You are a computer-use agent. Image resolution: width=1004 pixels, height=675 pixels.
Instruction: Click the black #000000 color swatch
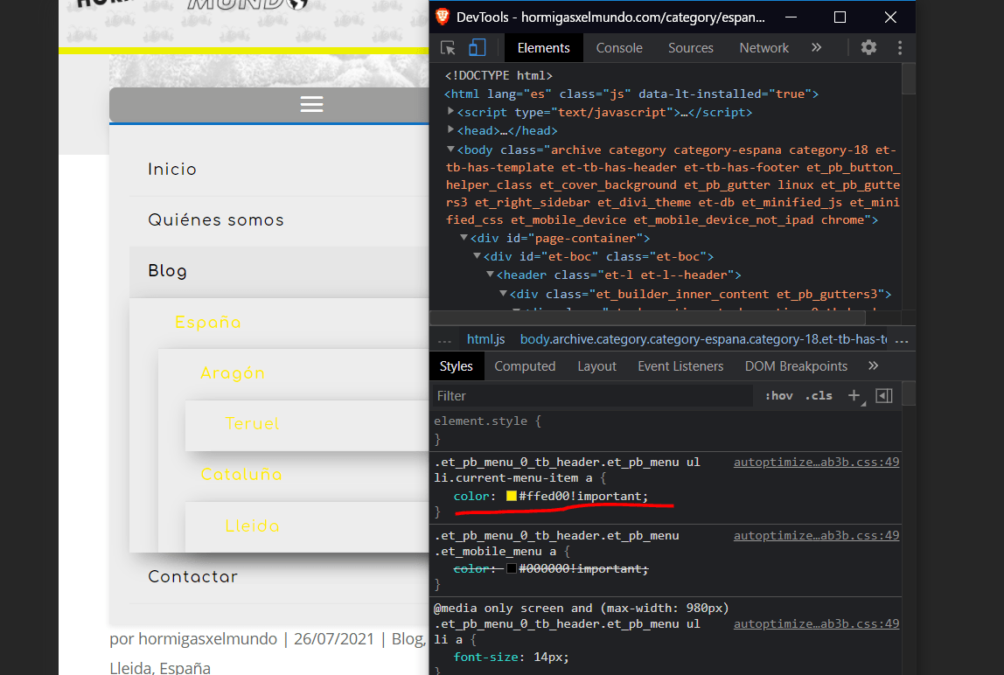tap(511, 568)
